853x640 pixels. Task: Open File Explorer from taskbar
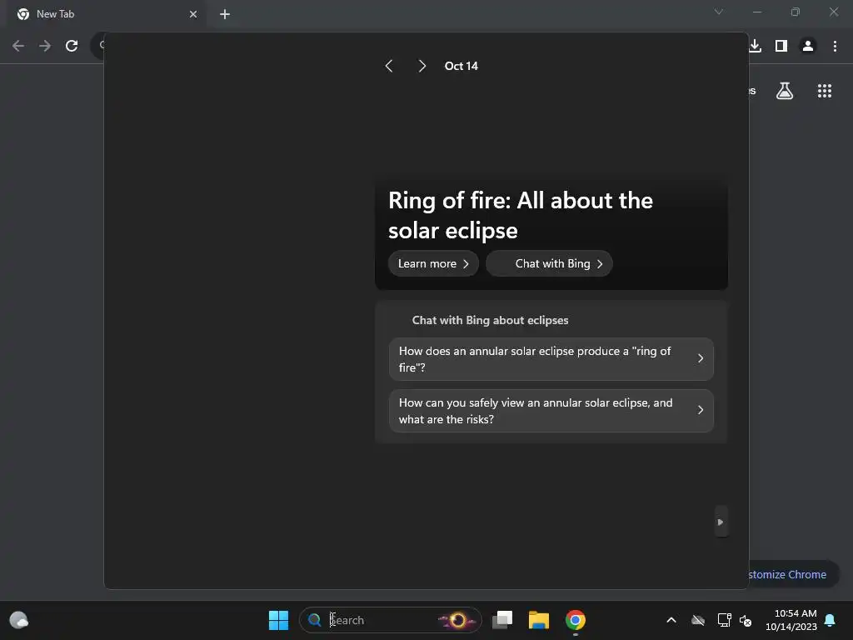point(539,620)
